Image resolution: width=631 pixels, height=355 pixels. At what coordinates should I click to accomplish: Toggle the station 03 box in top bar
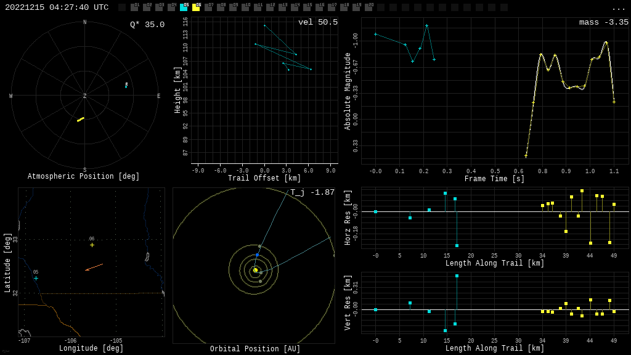(x=159, y=7)
